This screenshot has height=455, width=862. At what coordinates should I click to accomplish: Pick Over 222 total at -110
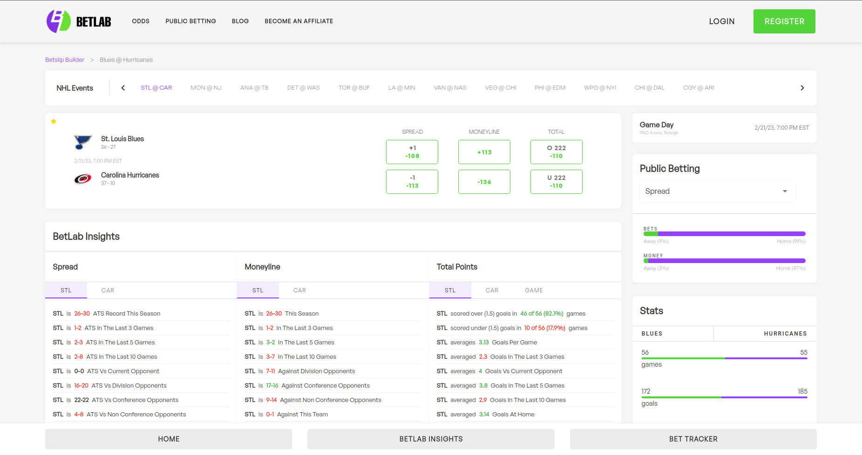click(557, 152)
